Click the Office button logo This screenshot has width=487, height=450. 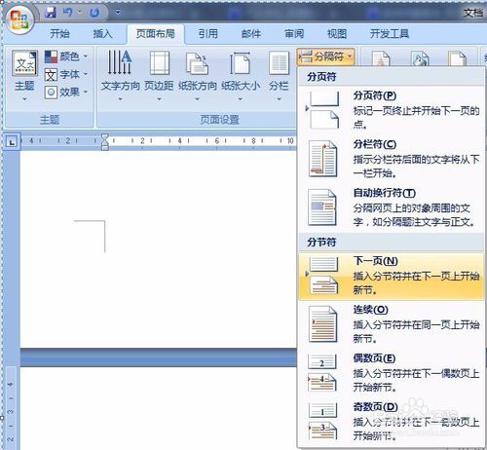(19, 20)
